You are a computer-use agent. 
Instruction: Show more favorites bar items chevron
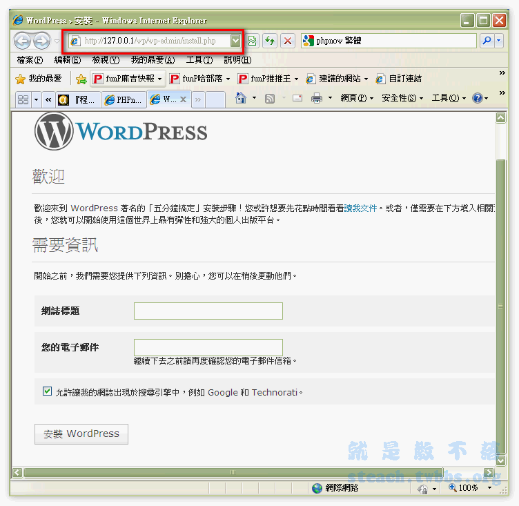(502, 73)
